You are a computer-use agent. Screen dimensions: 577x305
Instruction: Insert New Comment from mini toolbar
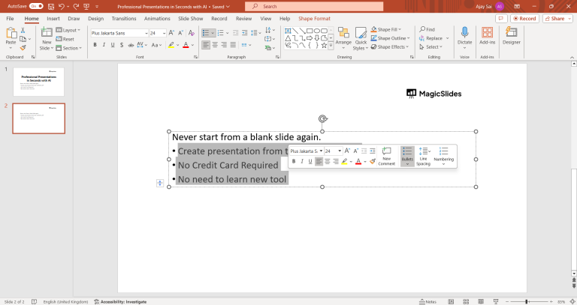click(386, 156)
